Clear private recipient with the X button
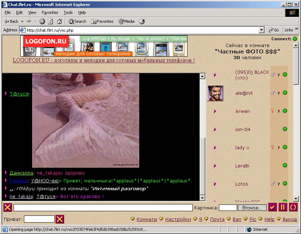301x234 pixels. (60, 219)
